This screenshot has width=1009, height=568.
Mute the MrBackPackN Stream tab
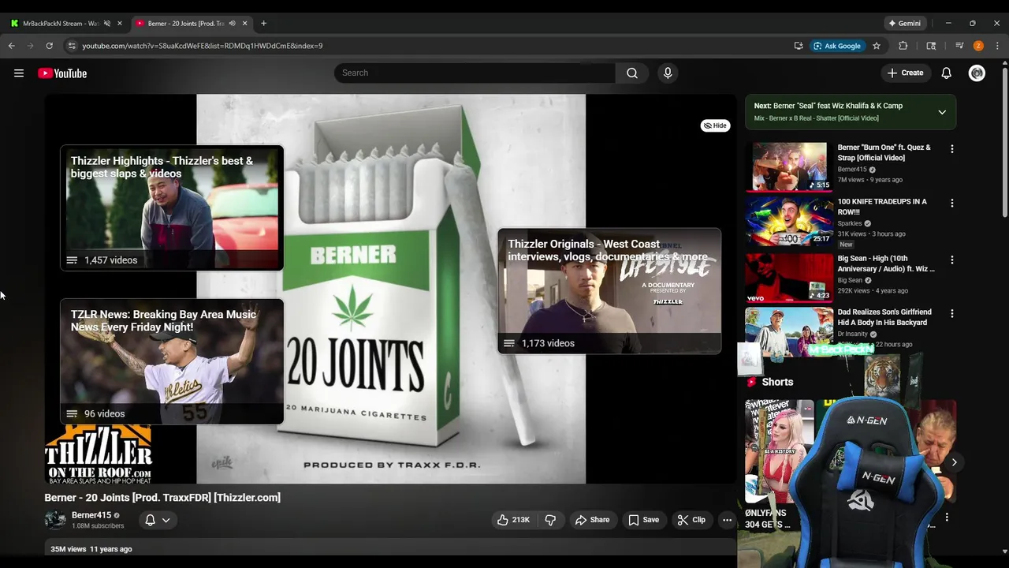[x=107, y=24]
